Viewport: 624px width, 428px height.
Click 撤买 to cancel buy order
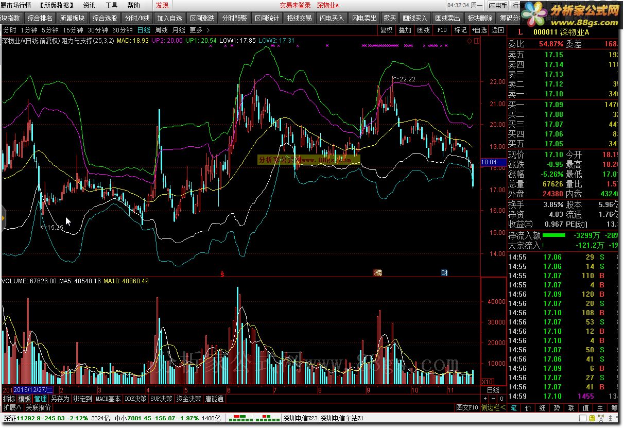(390, 18)
